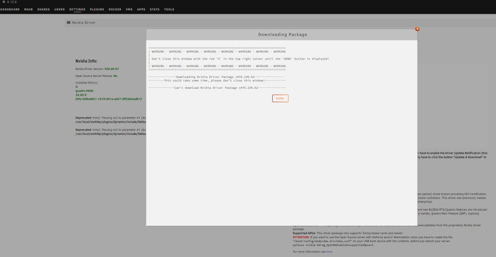496x257 pixels.
Task: Click the 6.12.8 version label
Action: pos(12,2)
